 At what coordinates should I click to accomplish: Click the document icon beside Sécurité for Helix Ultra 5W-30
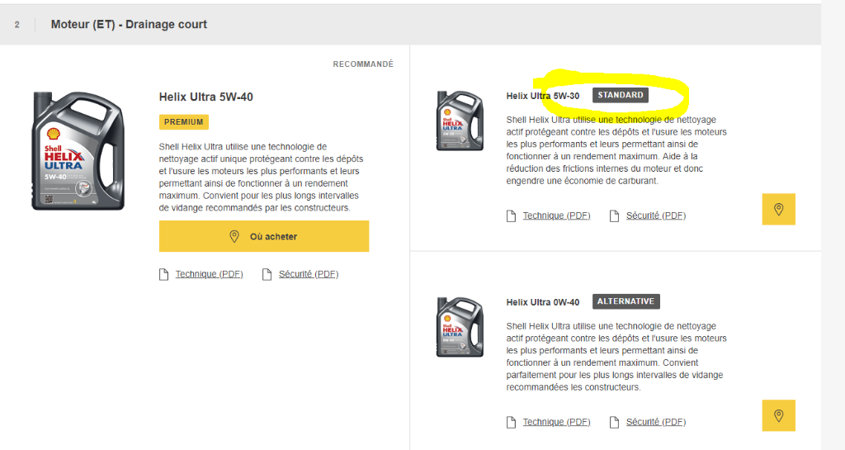[x=615, y=216]
